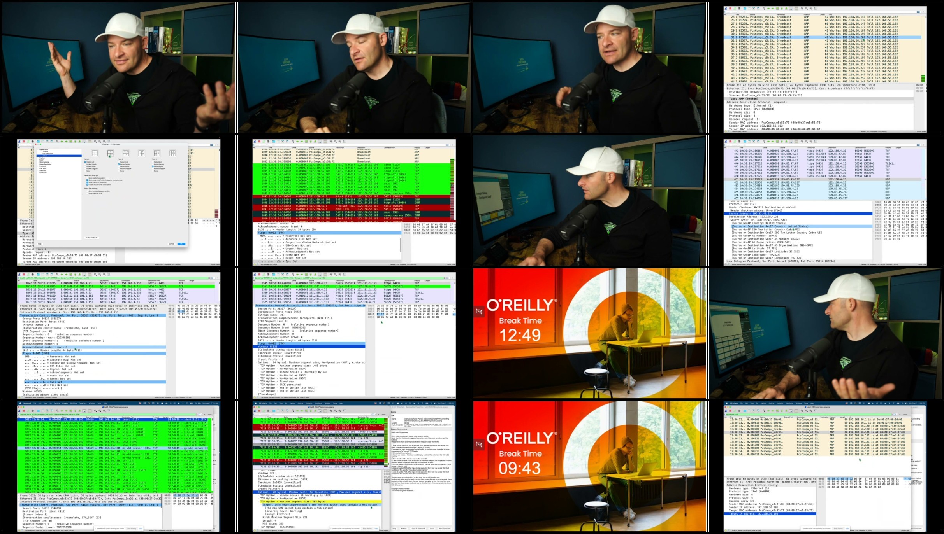Toggle 'Allow the list to be sorted' checkbox
The height and width of the screenshot is (534, 944).
pyautogui.click(x=87, y=182)
